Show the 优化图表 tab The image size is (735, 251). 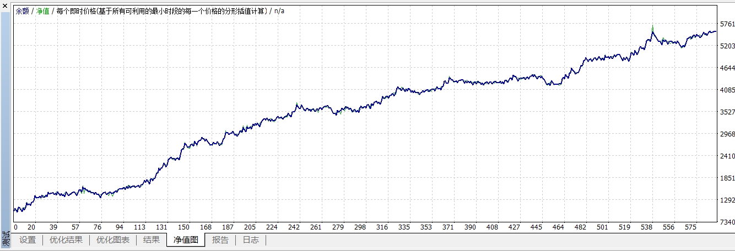point(112,240)
